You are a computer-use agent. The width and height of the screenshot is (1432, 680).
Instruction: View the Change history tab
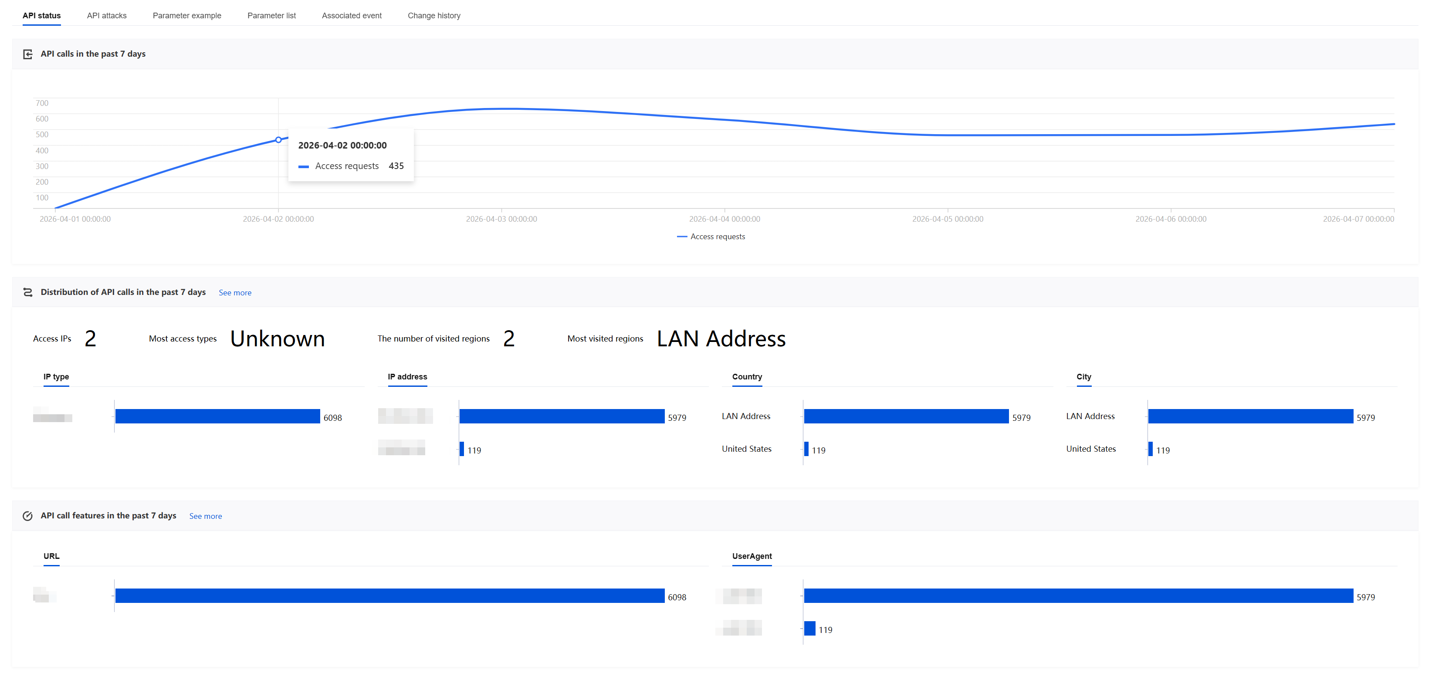[x=433, y=16]
